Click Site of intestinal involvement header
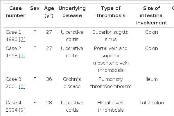 click(152, 15)
